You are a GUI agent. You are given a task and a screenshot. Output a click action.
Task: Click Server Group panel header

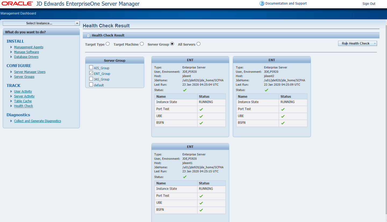pyautogui.click(x=115, y=60)
